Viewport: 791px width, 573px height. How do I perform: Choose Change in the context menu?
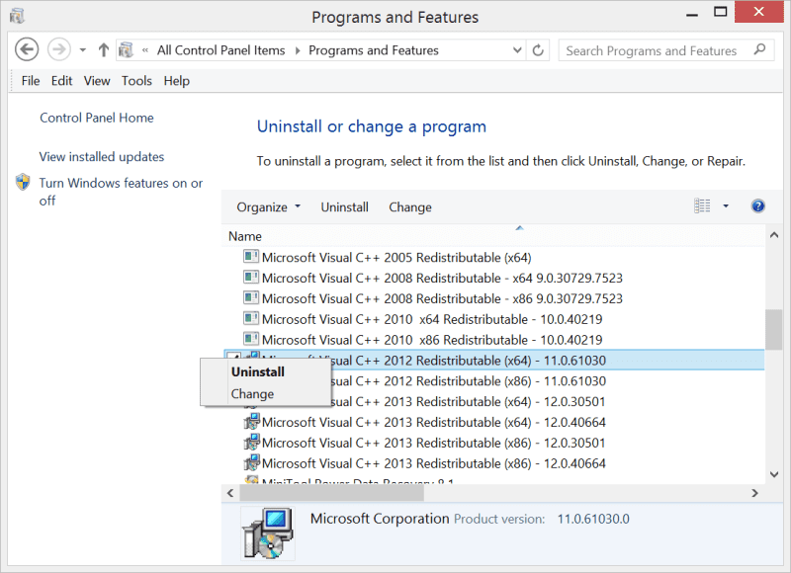252,394
